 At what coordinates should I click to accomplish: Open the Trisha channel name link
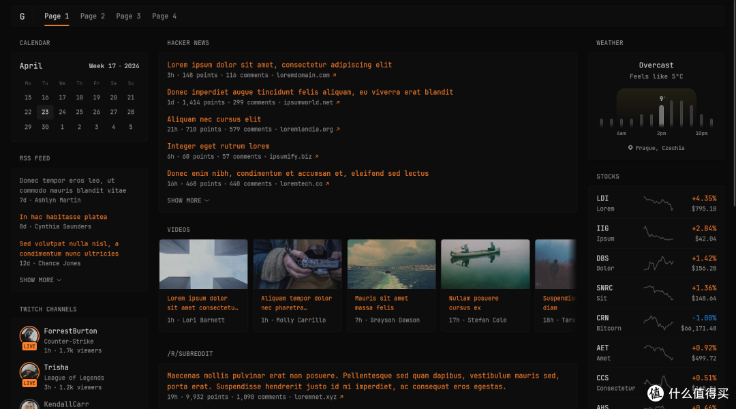pos(56,367)
